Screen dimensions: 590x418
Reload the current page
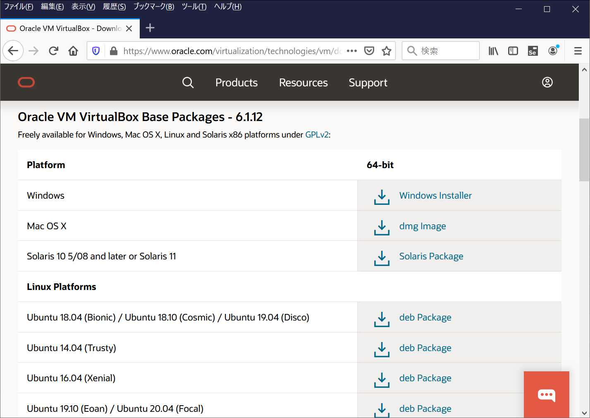[x=53, y=51]
